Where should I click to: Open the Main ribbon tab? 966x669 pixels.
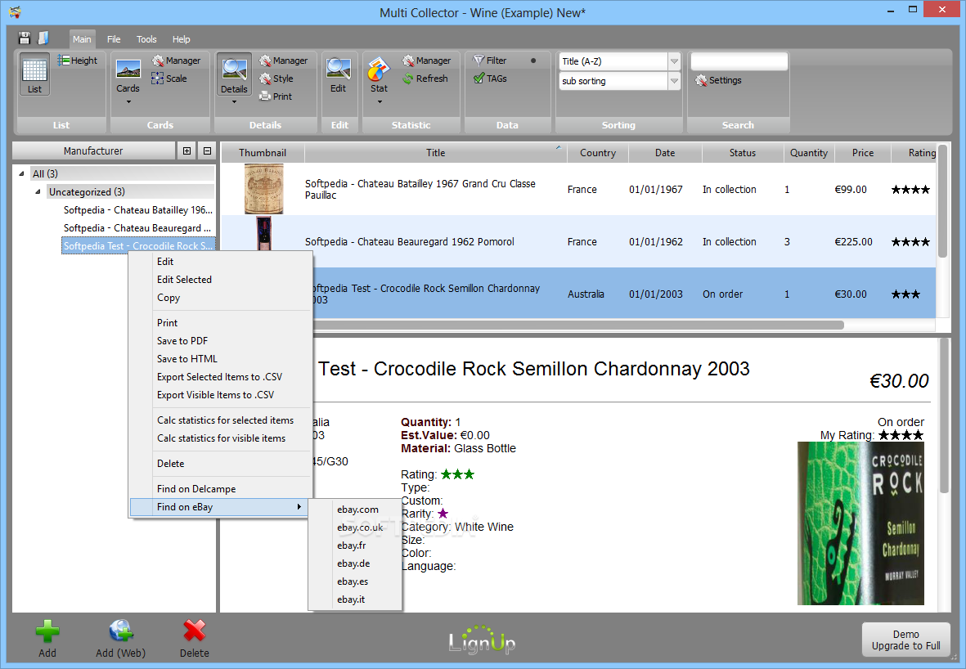(82, 38)
